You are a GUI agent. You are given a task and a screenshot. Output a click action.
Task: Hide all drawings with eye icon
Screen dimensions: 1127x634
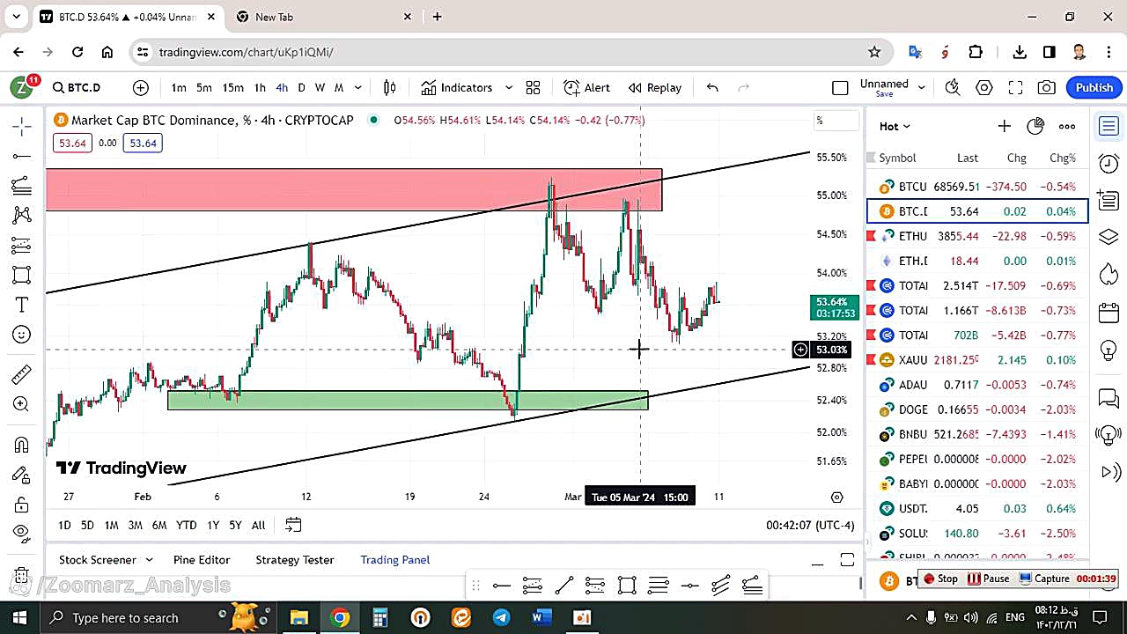click(x=22, y=533)
